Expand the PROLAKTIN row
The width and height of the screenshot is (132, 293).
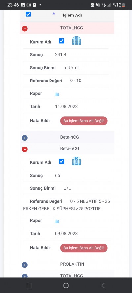pos(25,265)
